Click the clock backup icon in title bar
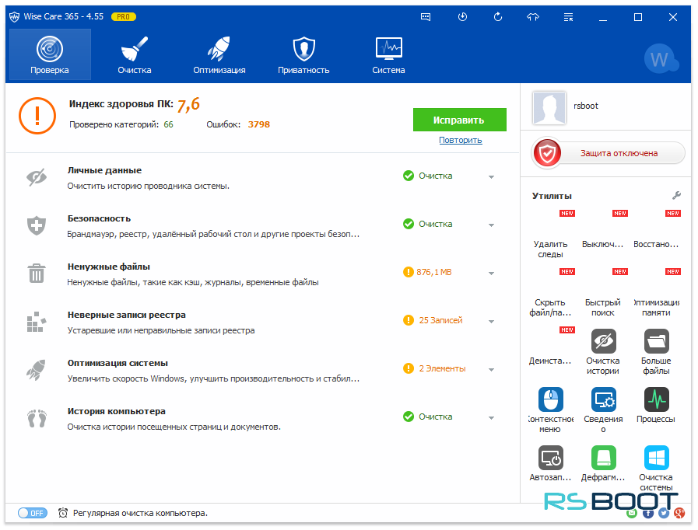Viewport: 698px width, 530px height. coord(462,17)
